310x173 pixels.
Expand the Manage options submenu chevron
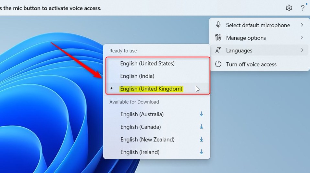coord(302,37)
